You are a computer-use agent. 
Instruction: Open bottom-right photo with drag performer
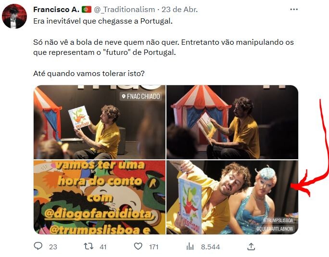pos(232,197)
